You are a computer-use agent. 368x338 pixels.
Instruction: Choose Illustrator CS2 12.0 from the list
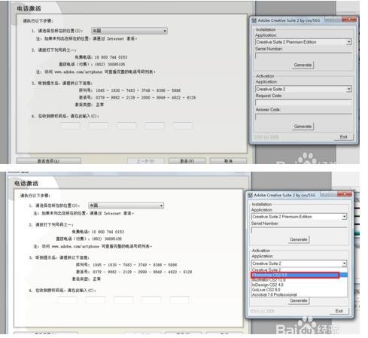click(x=299, y=280)
